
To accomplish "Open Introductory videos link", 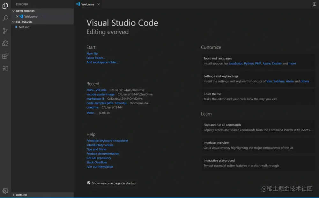I will [x=100, y=145].
